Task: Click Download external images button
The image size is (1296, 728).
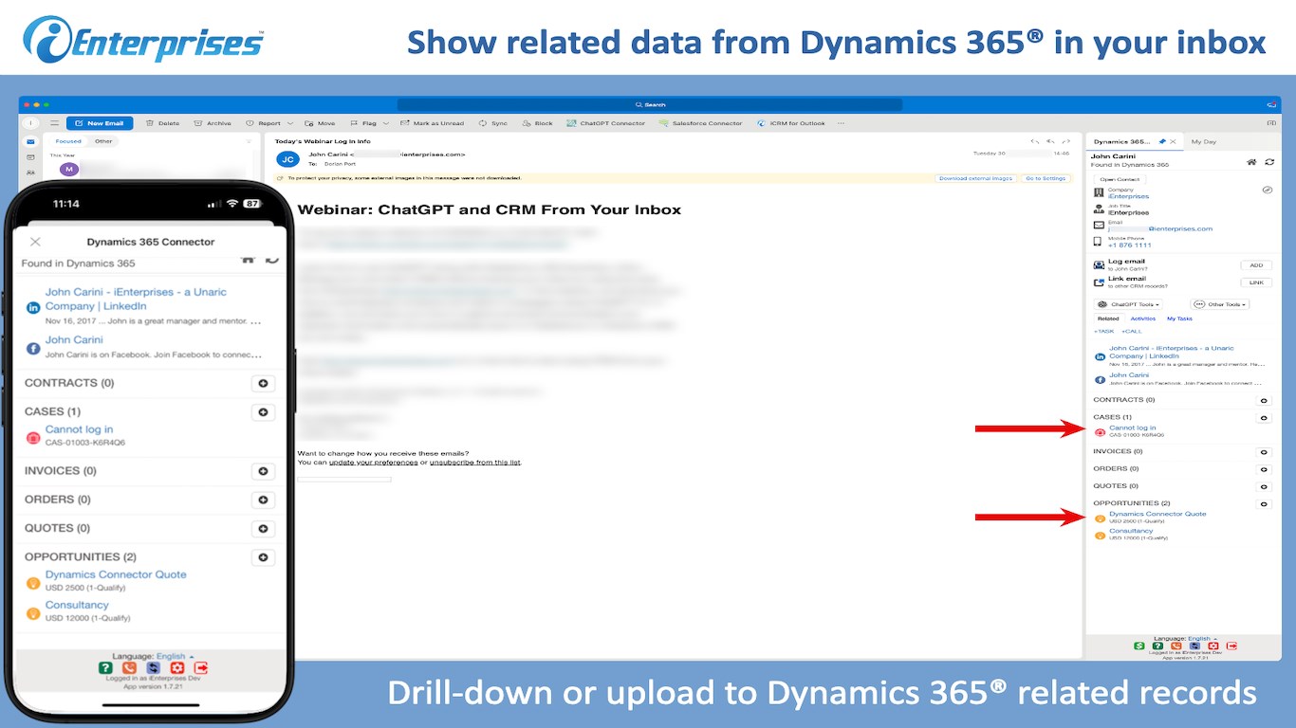Action: click(x=975, y=178)
